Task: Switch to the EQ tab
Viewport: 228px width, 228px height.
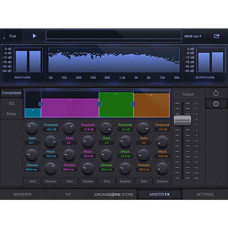Action: (x=11, y=103)
